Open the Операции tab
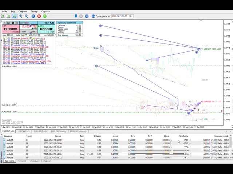Image resolution: width=233 pixels, height=174 pixels. 35,161
